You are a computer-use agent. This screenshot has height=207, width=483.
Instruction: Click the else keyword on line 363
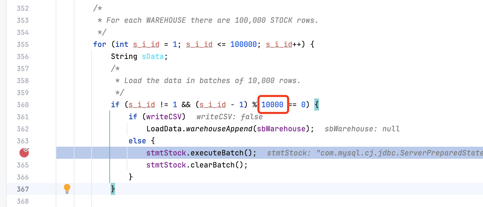pos(138,141)
